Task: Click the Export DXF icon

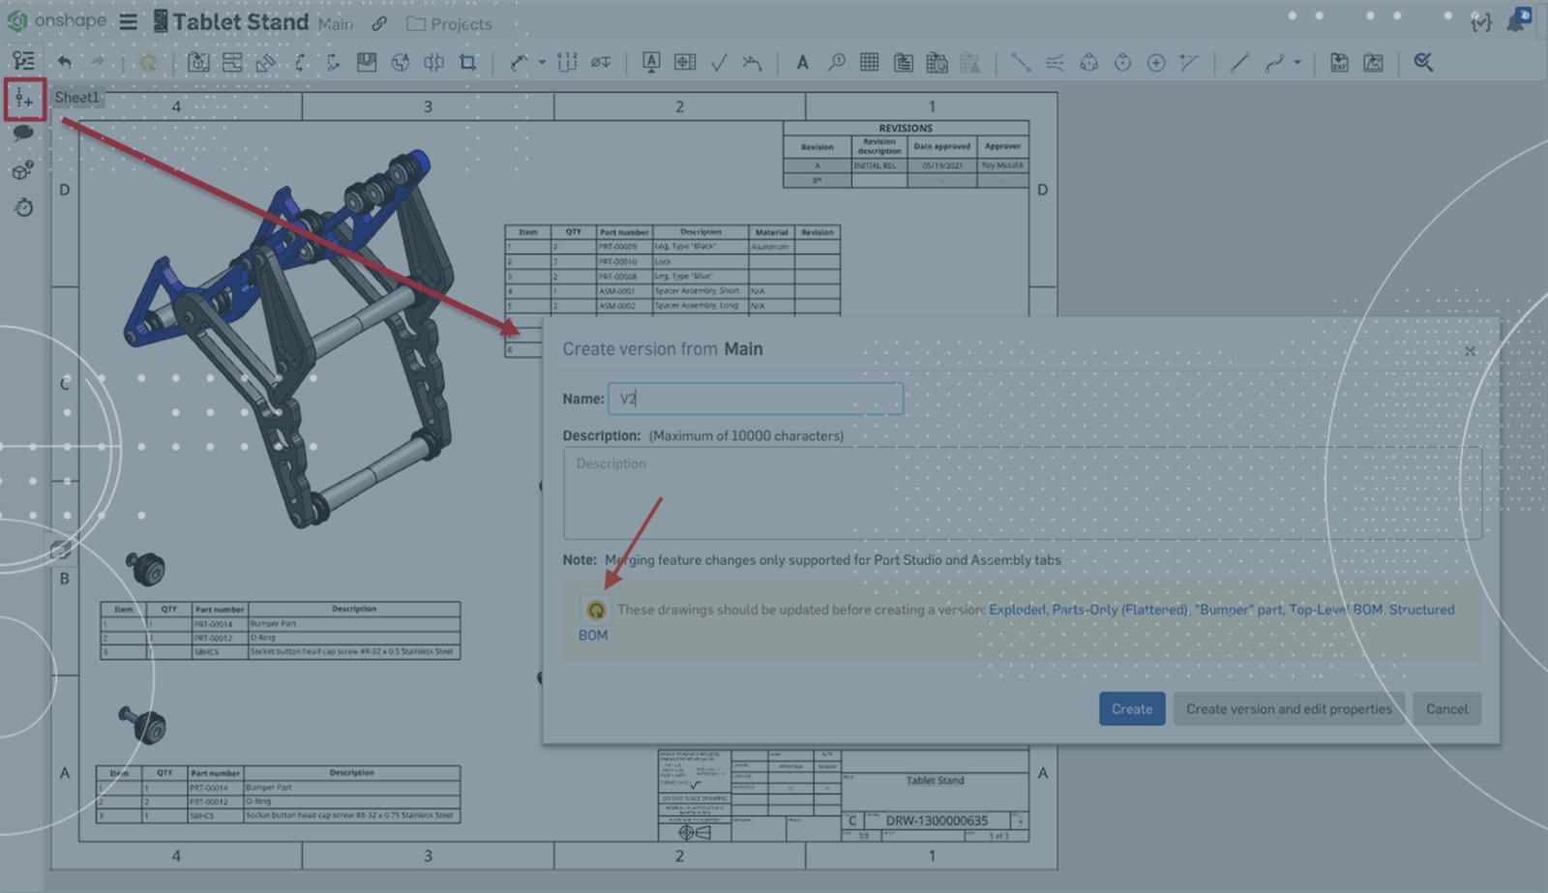Action: 1339,63
